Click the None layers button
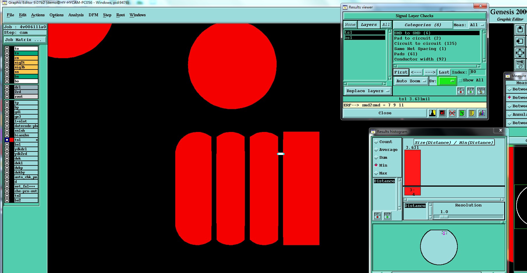Screen dimensions: 527x273 (x=350, y=25)
